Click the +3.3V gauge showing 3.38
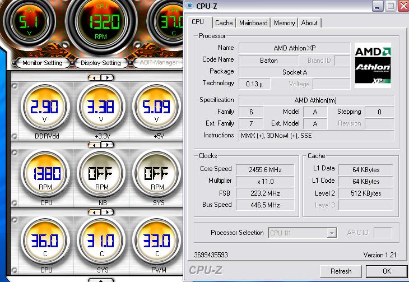 [x=101, y=107]
